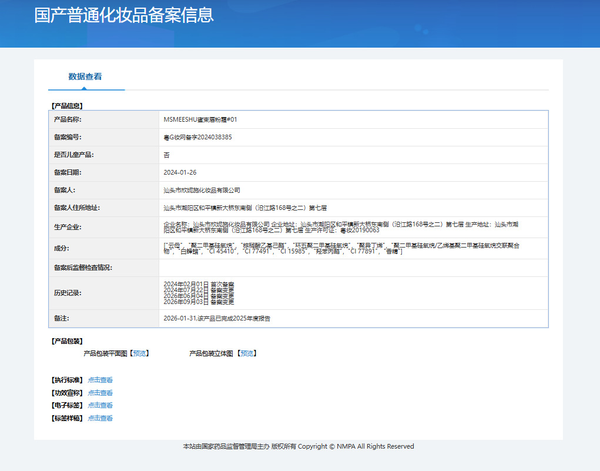This screenshot has width=600, height=471.
Task: Click the 成分 ingredient list text
Action: (341, 248)
